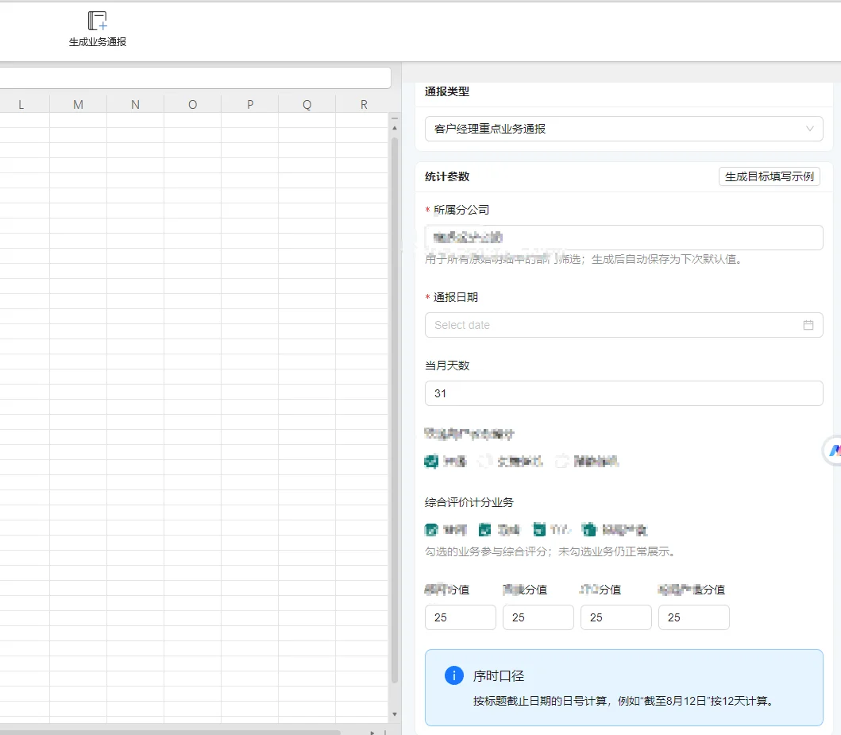Screen dimensions: 841x735
Task: Uncheck the second 综合评价计分业务 checkbox
Action: (x=485, y=530)
